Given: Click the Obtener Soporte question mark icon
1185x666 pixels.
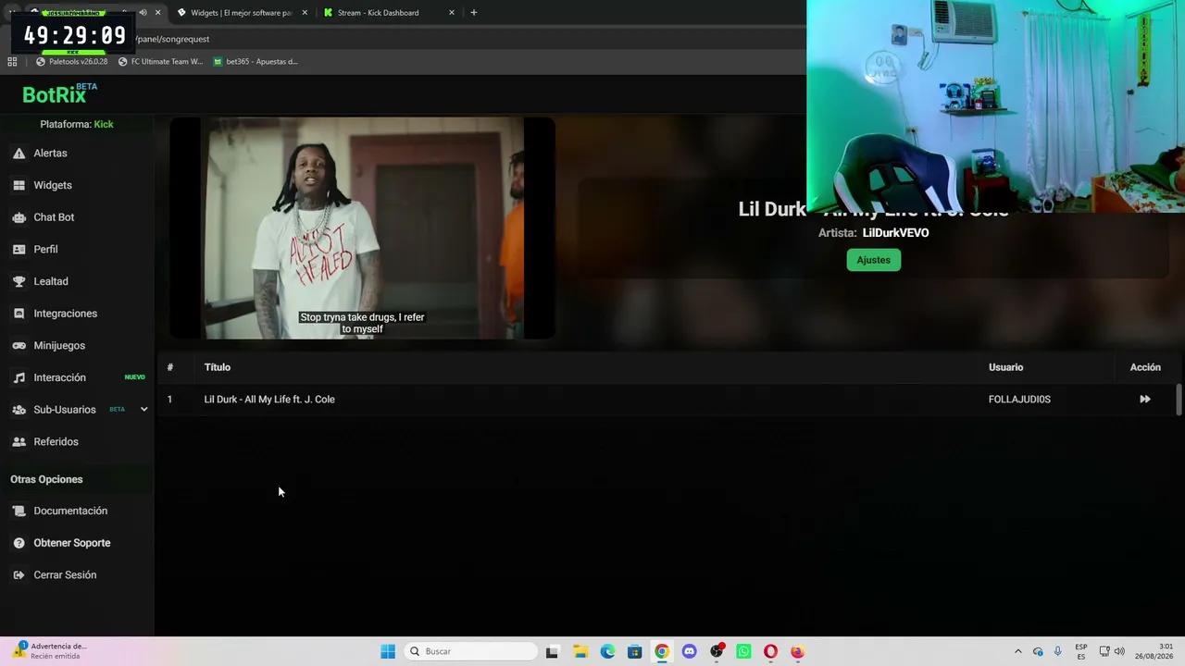Looking at the screenshot, I should point(19,543).
